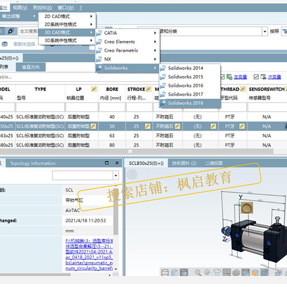Switch 3D view to transparent shaded cylinder
The width and height of the screenshot is (287, 287).
click(174, 272)
